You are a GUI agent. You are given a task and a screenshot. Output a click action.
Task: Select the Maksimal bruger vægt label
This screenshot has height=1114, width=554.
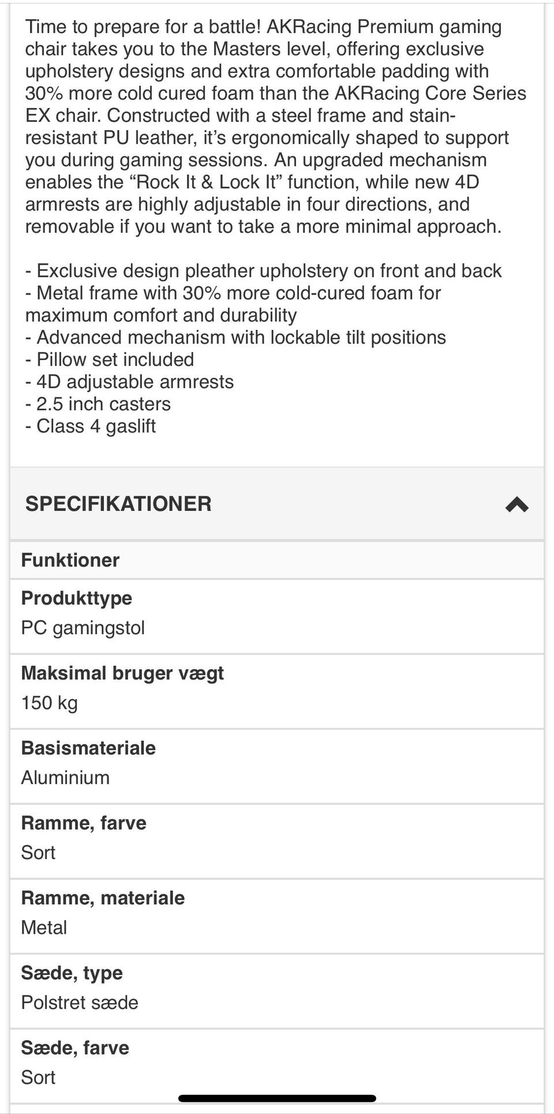122,673
